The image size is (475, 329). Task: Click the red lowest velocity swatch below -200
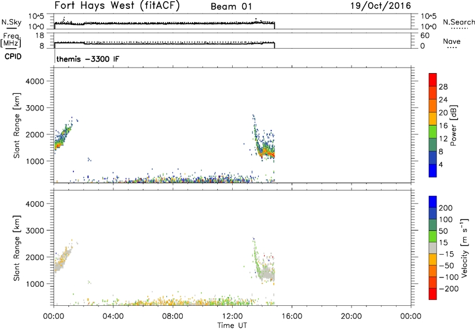click(433, 294)
